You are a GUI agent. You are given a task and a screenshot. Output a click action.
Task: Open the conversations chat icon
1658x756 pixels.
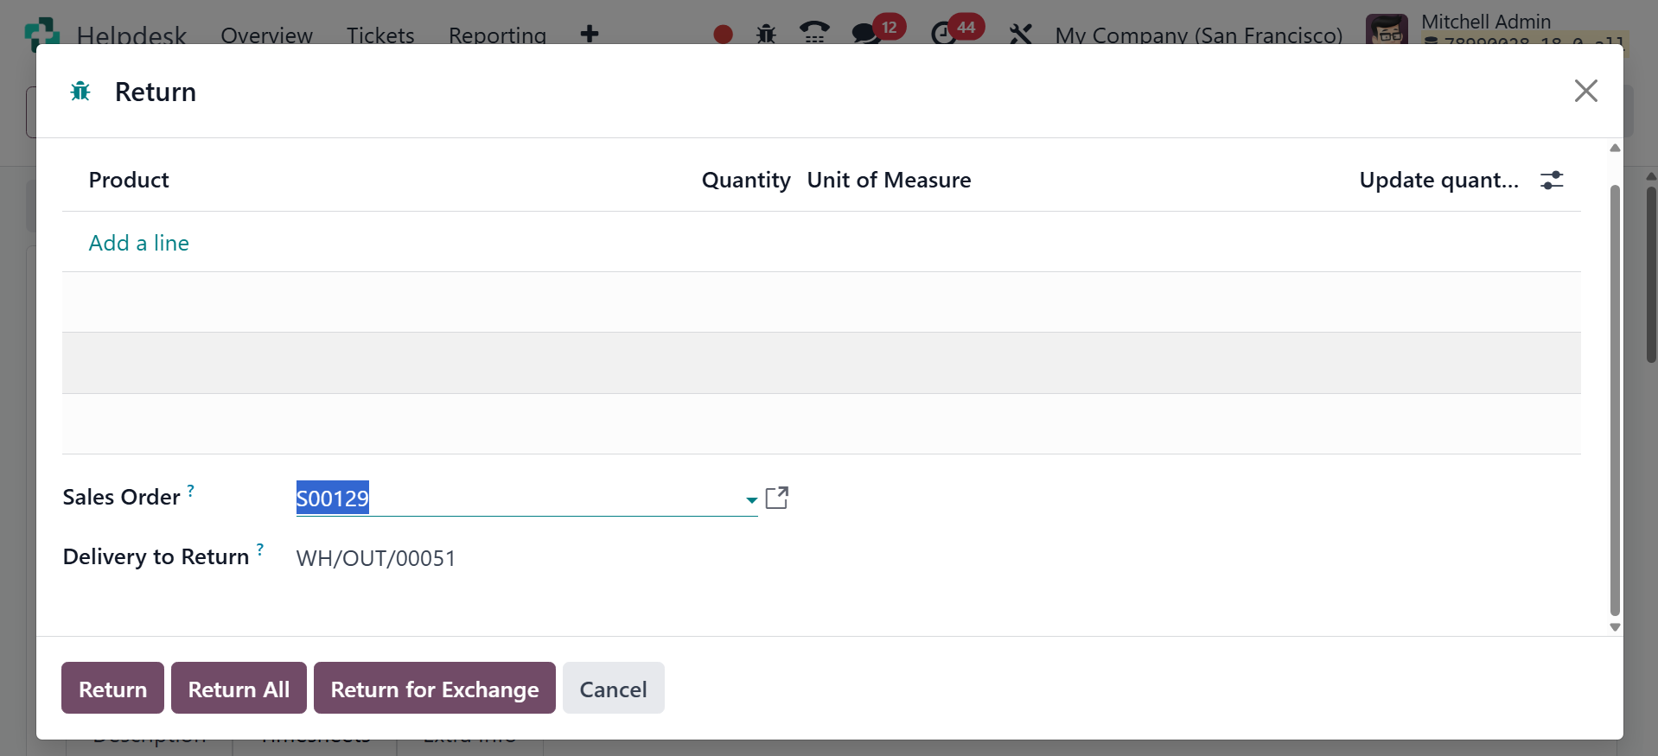pyautogui.click(x=864, y=35)
